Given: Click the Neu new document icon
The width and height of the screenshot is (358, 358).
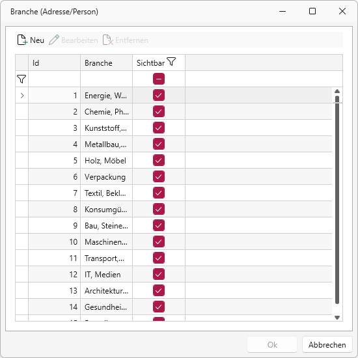Looking at the screenshot, I should [x=22, y=40].
